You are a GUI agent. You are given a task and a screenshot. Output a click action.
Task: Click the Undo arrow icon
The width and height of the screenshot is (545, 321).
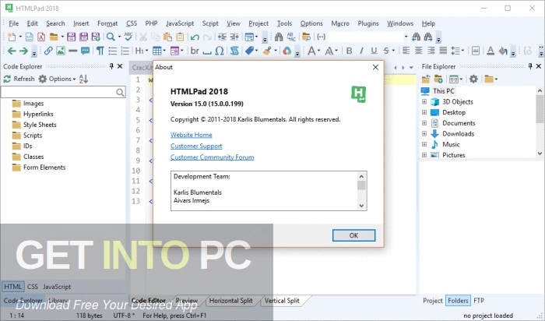195,37
